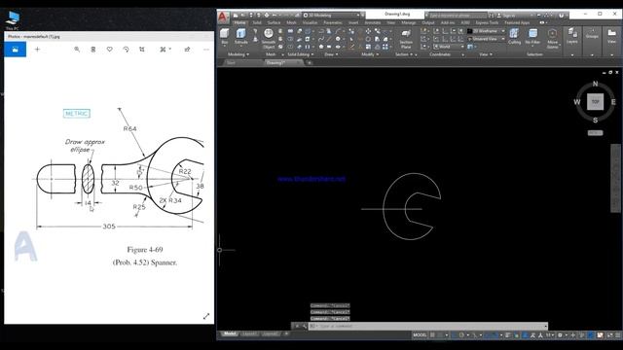Open the 2D Wireframe visual style dropdown
This screenshot has height=350, width=623.
[x=486, y=31]
